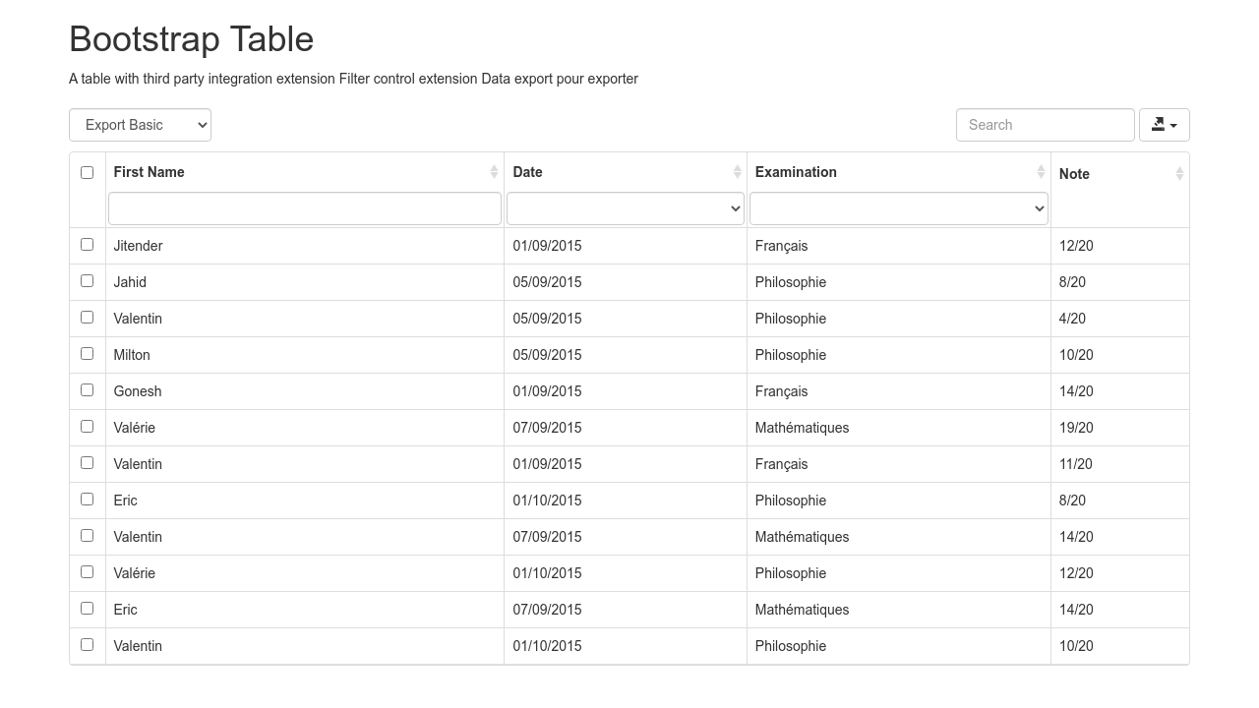This screenshot has width=1259, height=708.
Task: Click the Date column sort arrows
Action: click(737, 172)
